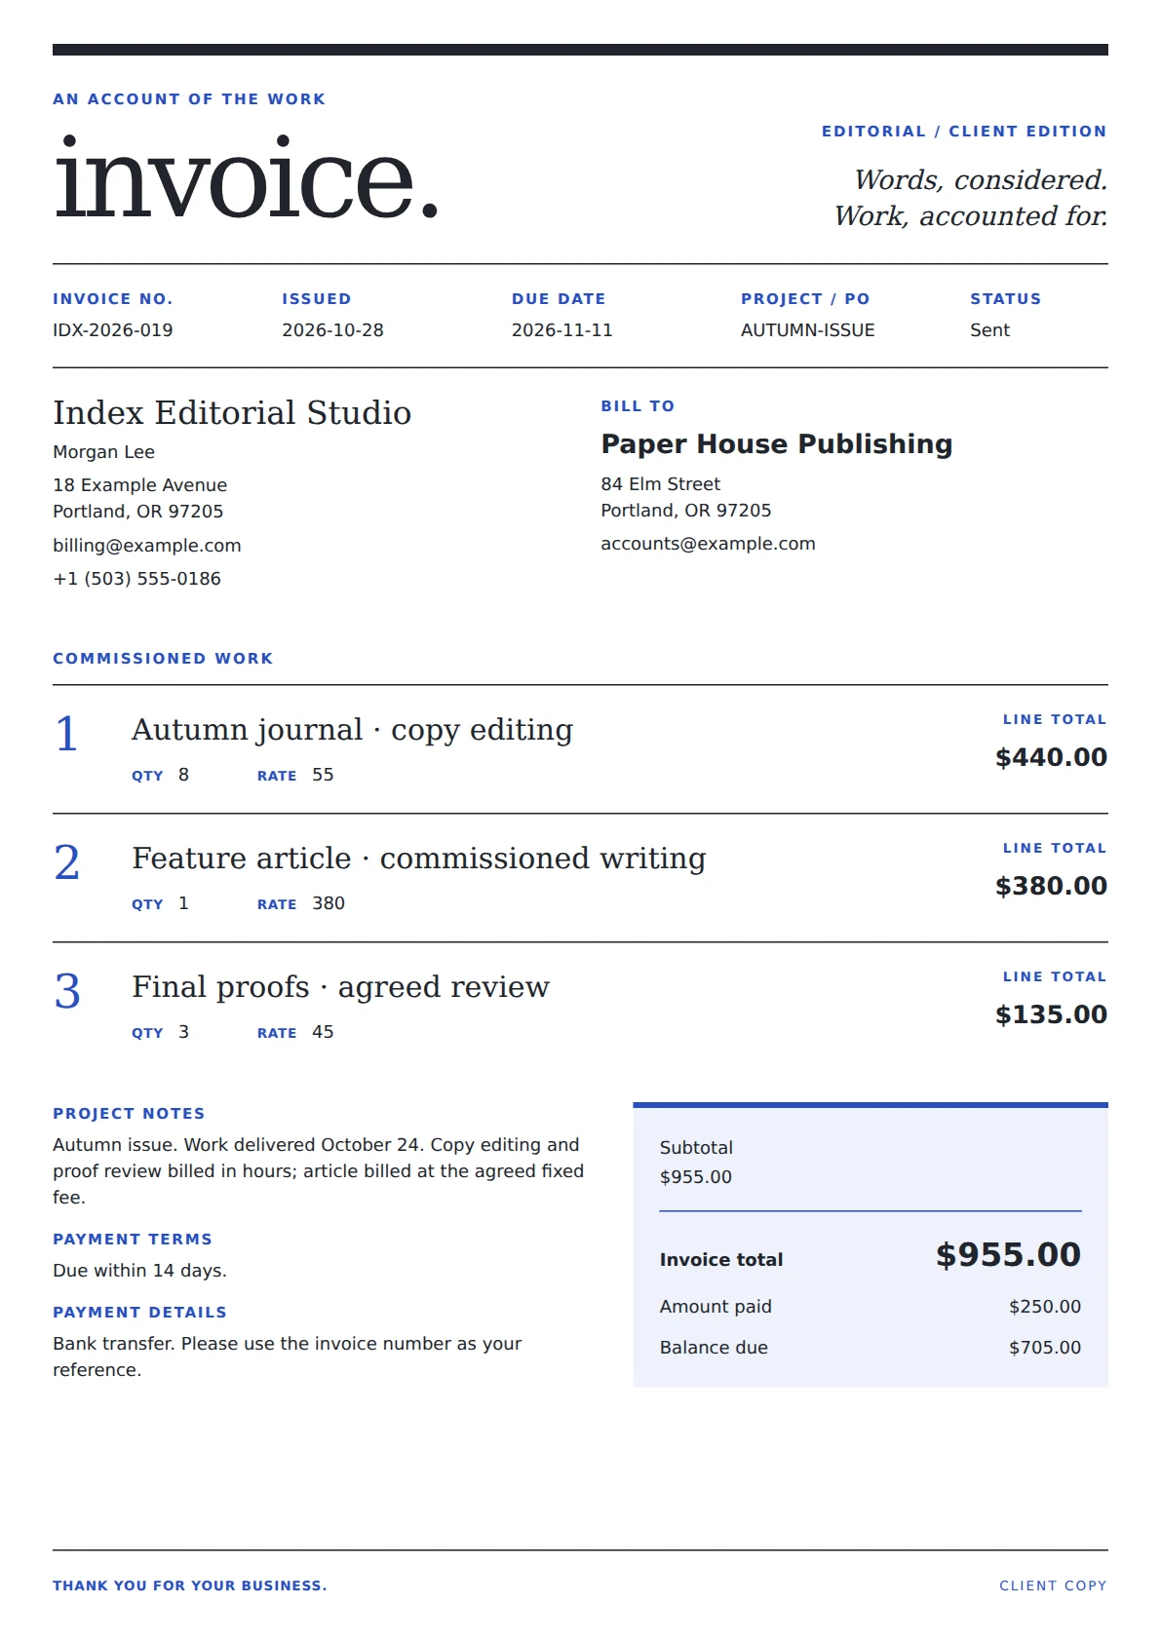
Task: Click the bold invoice total $955.00
Action: coord(1008,1255)
